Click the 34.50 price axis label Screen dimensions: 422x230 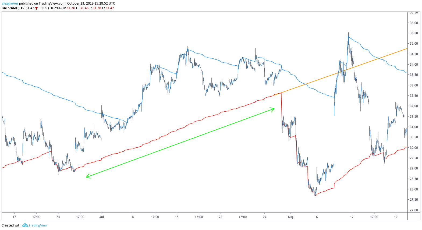pyautogui.click(x=414, y=54)
